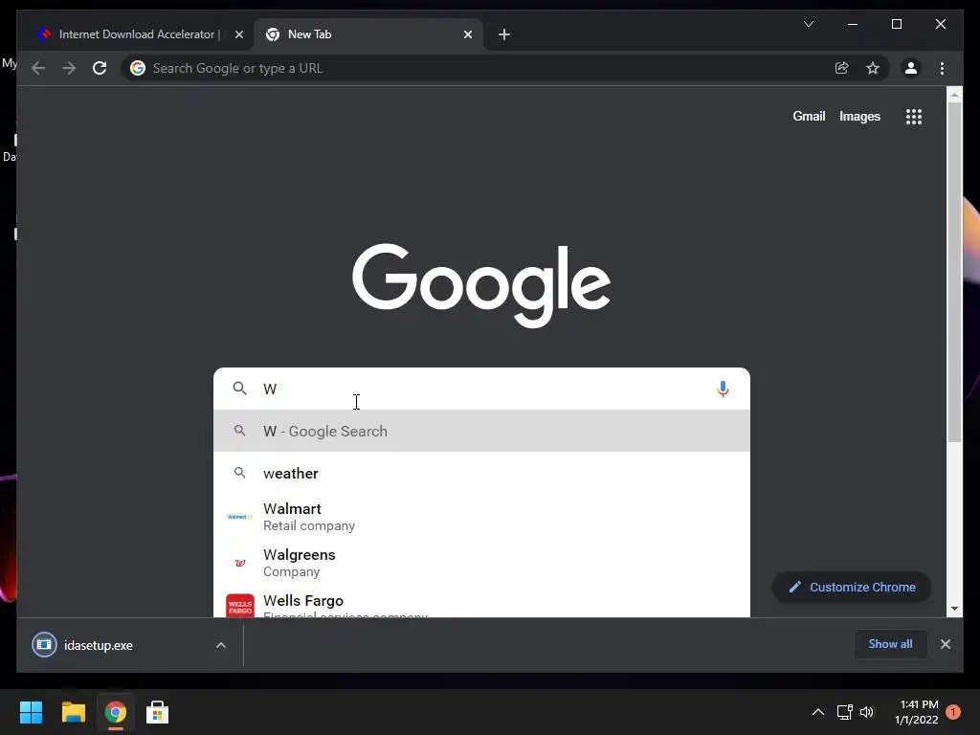Bookmark this tab with the star icon
Image resolution: width=980 pixels, height=735 pixels.
pyautogui.click(x=873, y=68)
